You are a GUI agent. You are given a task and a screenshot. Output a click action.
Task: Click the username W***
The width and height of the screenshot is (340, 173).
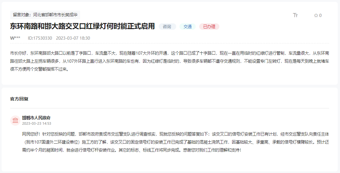[x=15, y=38]
